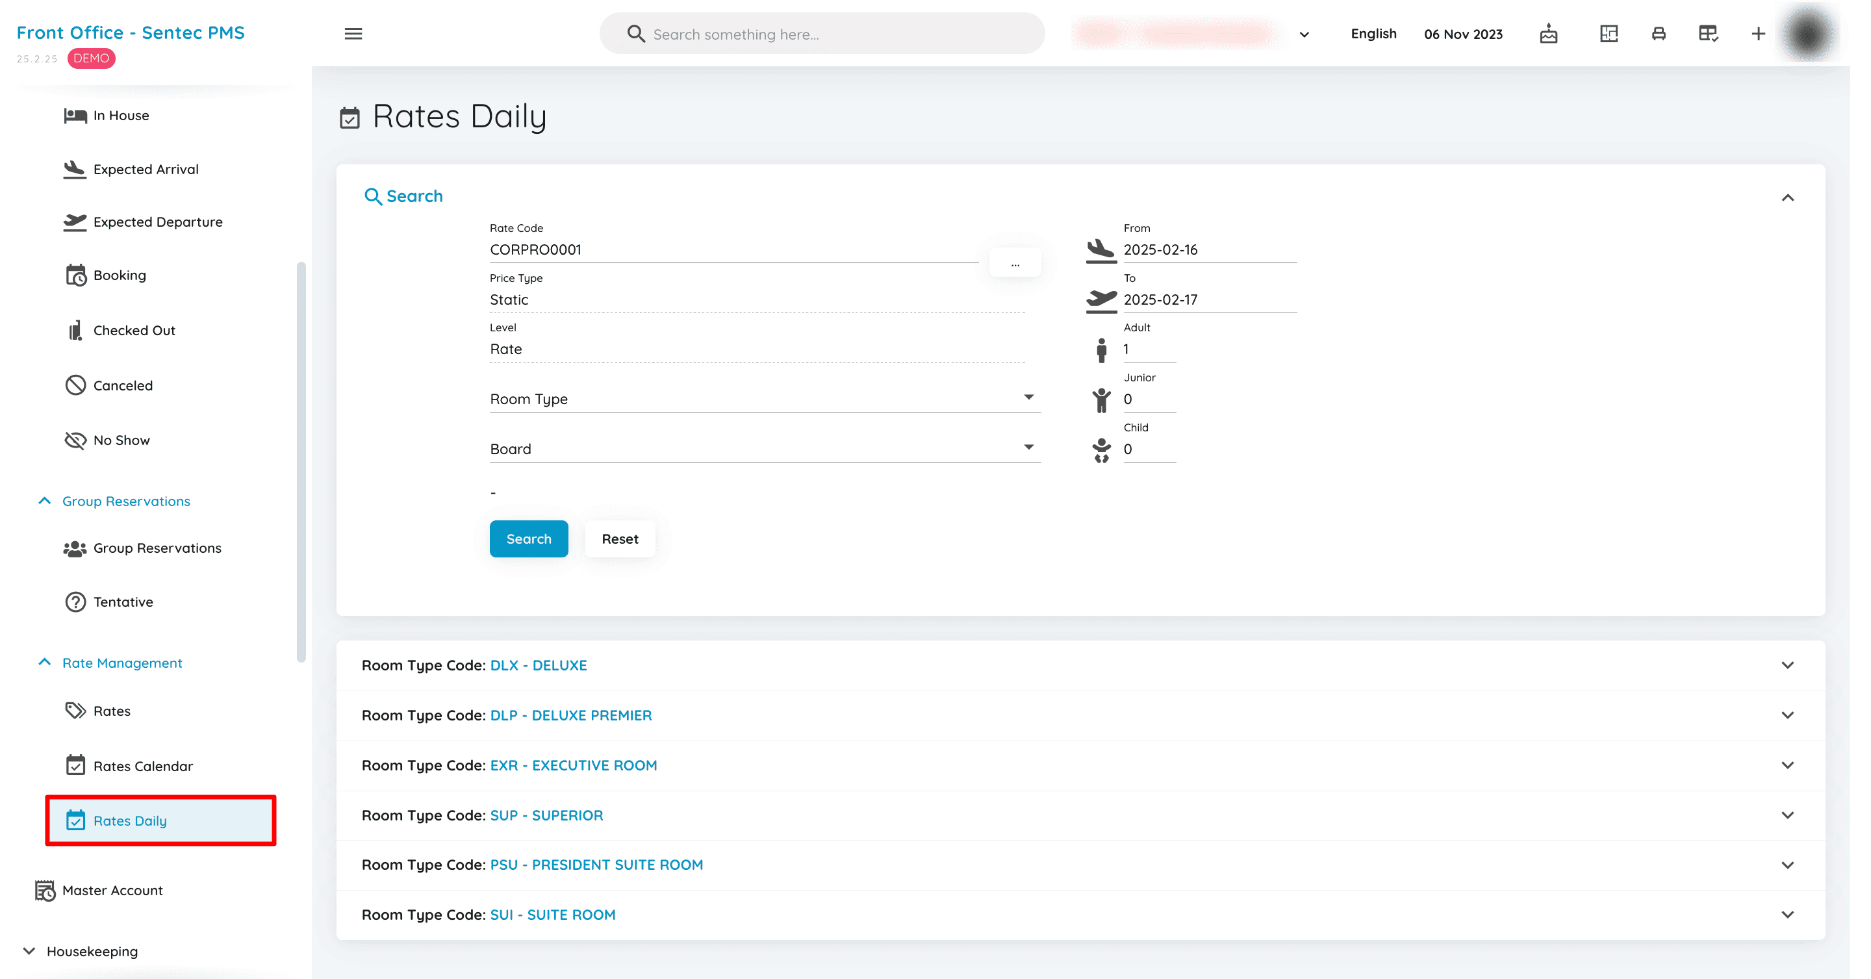This screenshot has width=1871, height=979.
Task: Select Rates Daily in sidebar
Action: tap(160, 820)
